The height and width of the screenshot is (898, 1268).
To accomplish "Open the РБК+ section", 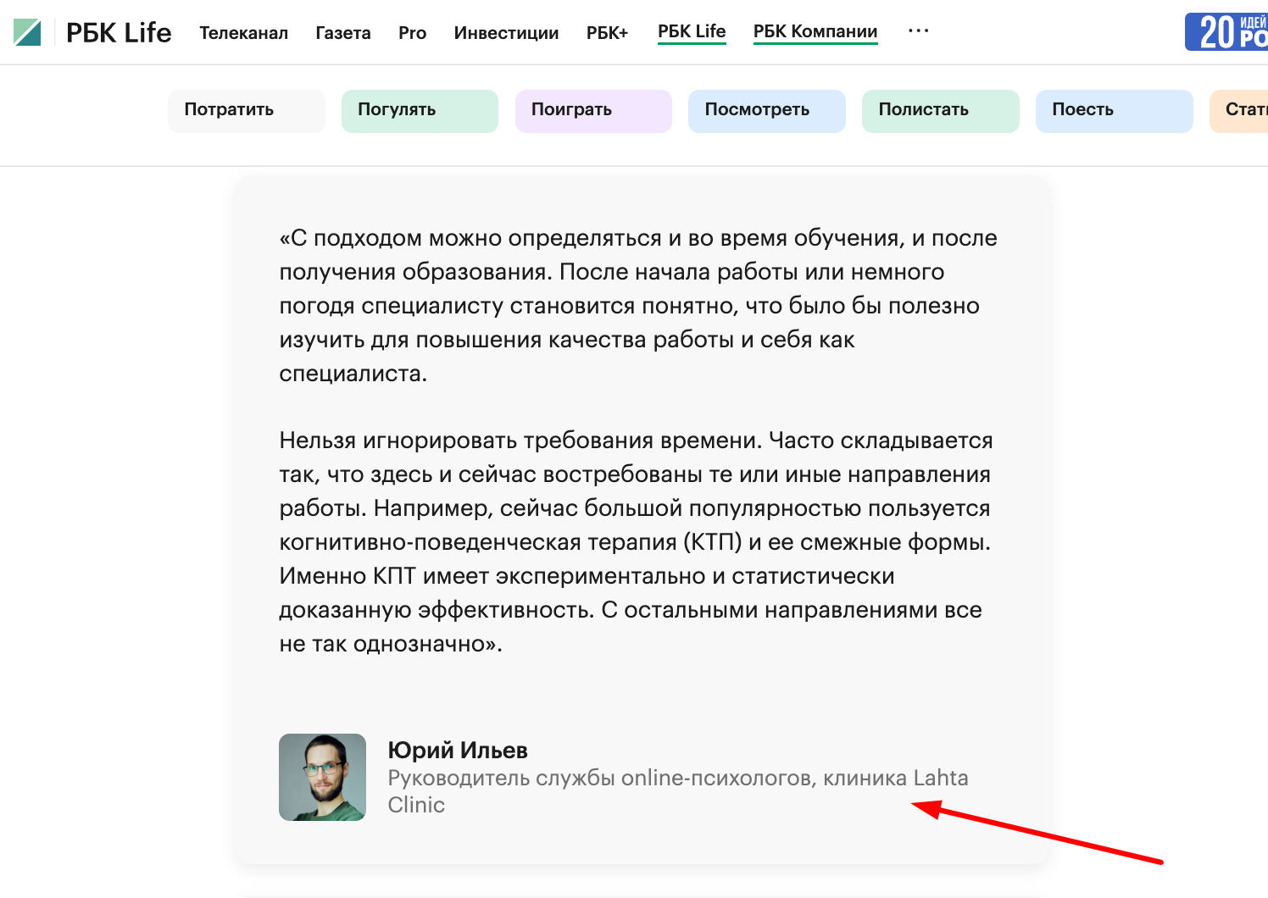I will tap(607, 32).
